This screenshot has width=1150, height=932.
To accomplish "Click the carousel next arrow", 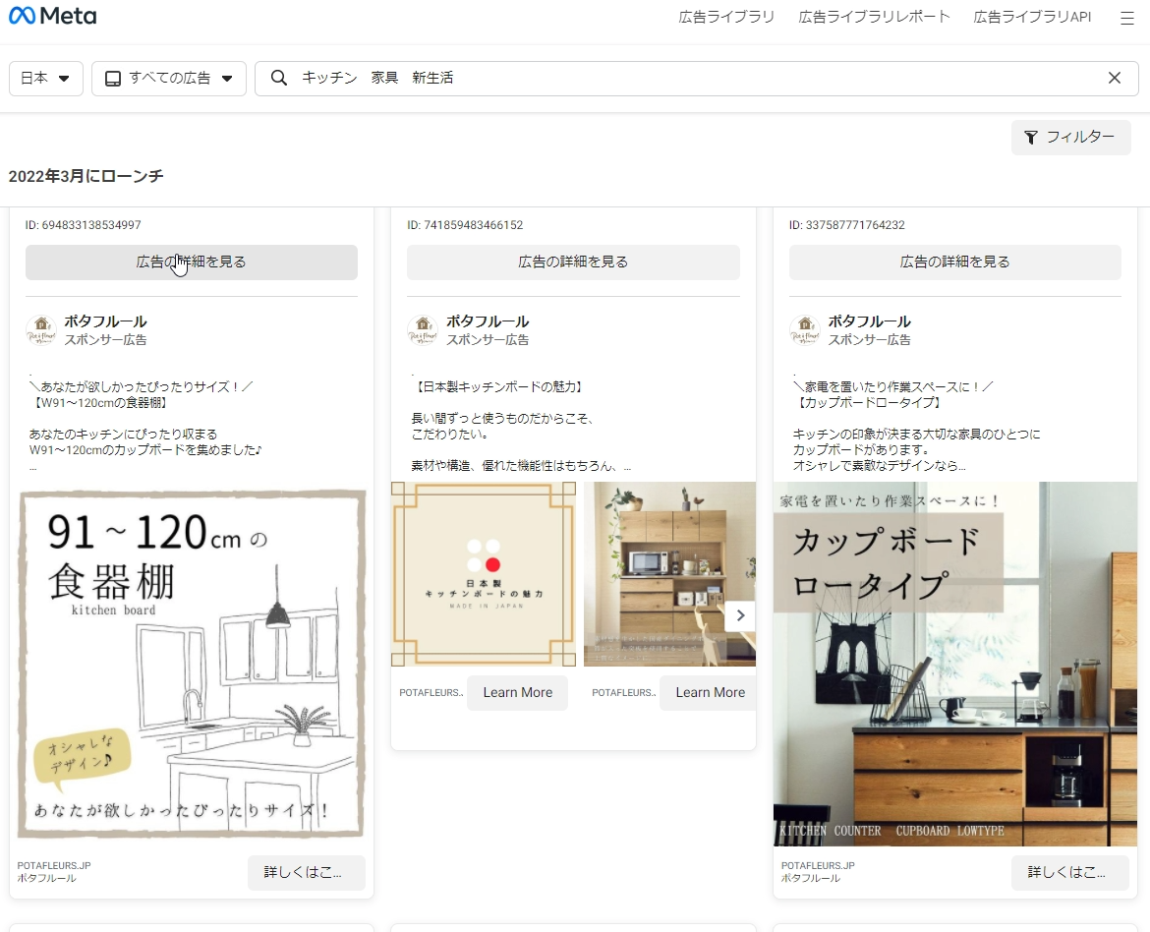I will (x=740, y=615).
